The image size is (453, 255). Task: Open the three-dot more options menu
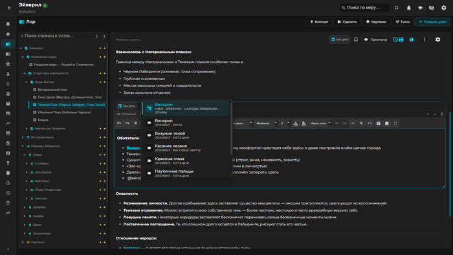point(425,39)
